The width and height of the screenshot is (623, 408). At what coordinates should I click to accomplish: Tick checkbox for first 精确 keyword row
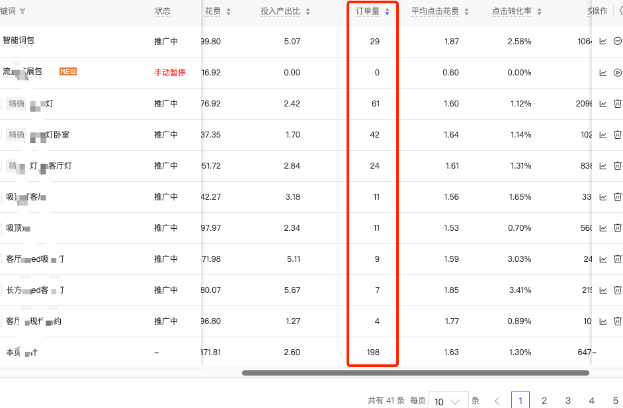point(1,104)
